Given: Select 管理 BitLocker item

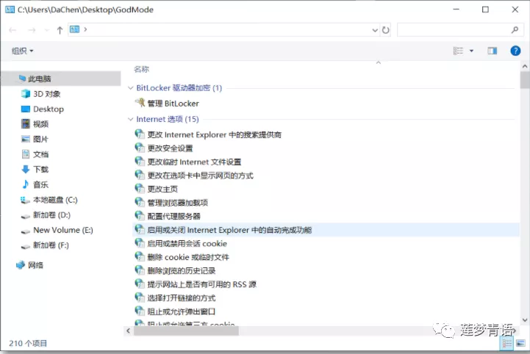Looking at the screenshot, I should click(x=167, y=103).
